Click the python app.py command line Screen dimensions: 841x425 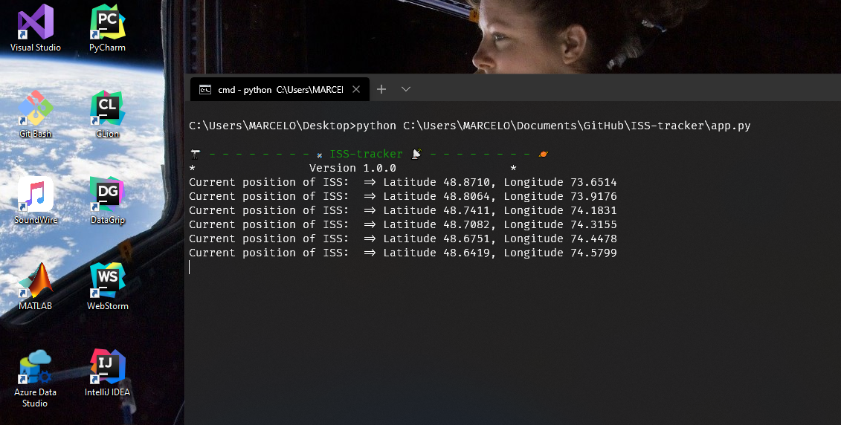(469, 126)
